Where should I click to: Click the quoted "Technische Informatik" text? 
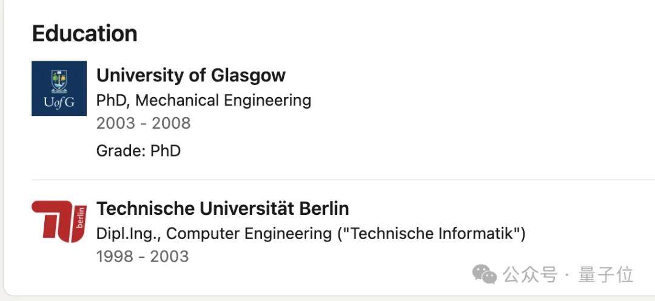coord(431,234)
